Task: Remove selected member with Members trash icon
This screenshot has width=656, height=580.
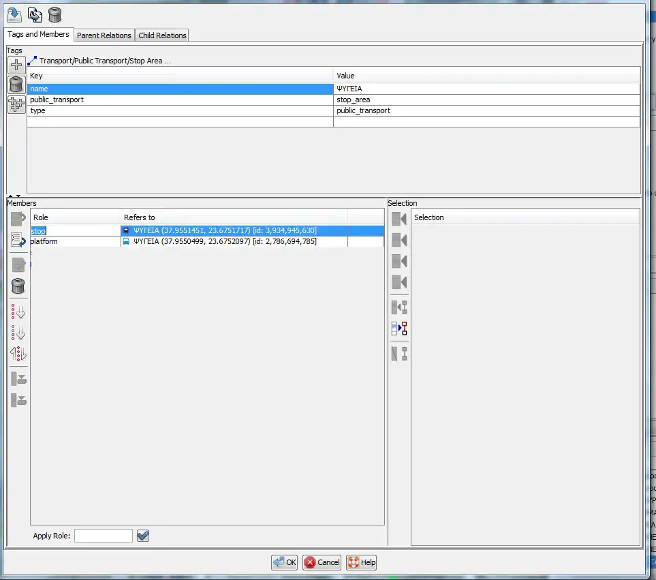Action: pyautogui.click(x=18, y=286)
